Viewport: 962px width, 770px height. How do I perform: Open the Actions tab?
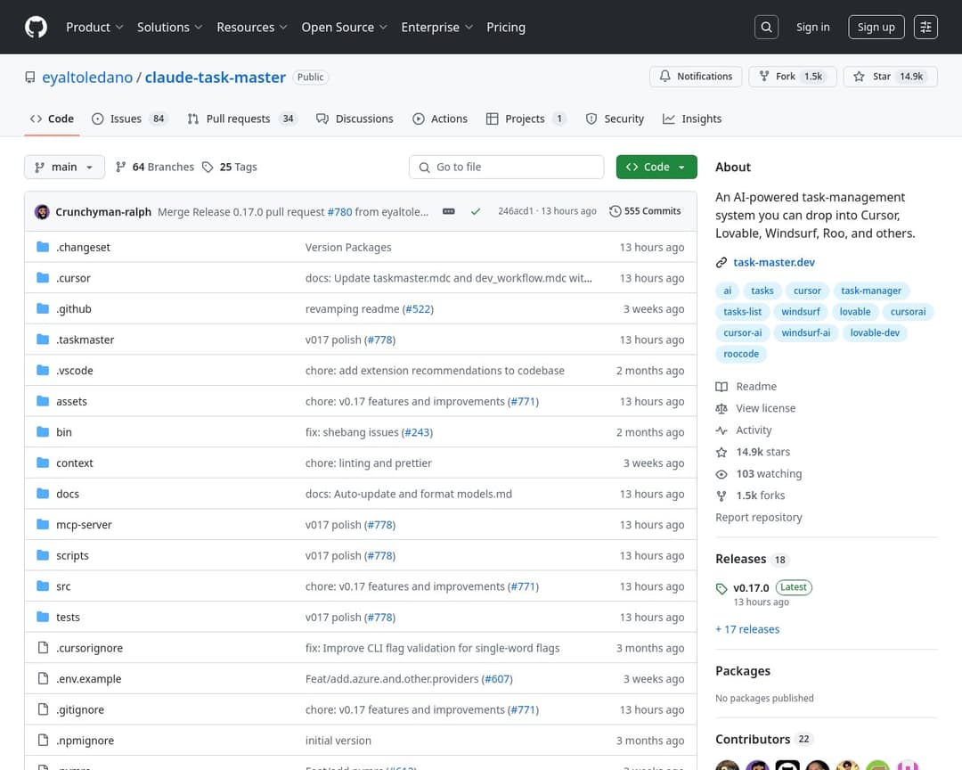click(x=440, y=119)
